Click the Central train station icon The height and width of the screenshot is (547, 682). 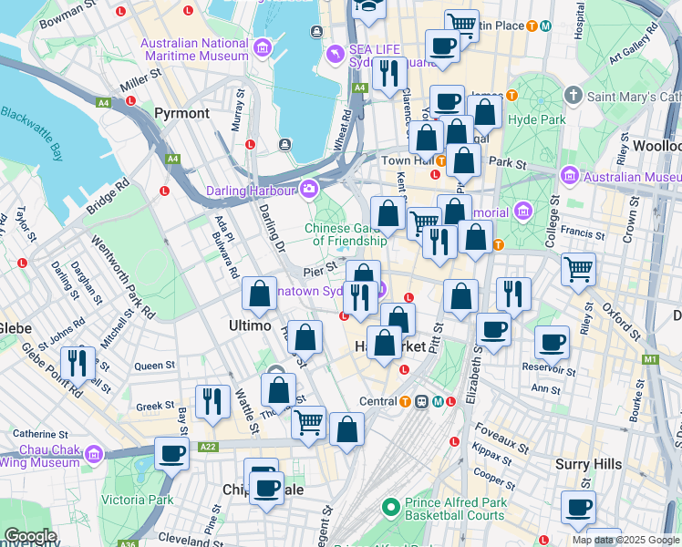click(421, 402)
